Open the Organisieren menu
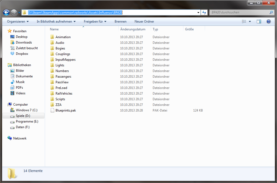The width and height of the screenshot is (277, 183). point(18,21)
